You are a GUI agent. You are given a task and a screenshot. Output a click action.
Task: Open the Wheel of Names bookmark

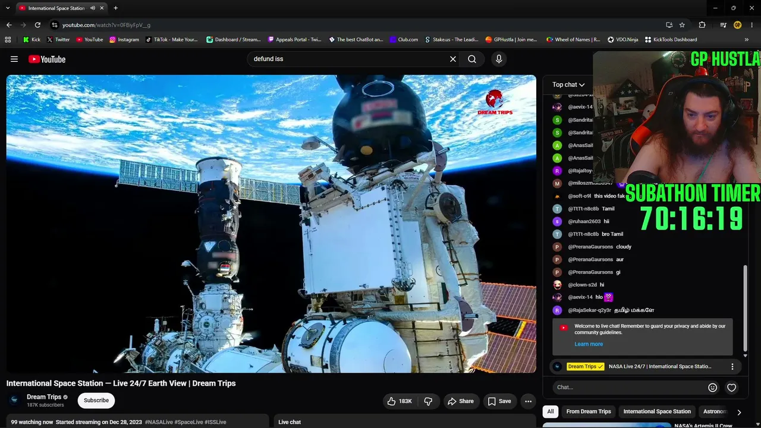[x=573, y=40]
